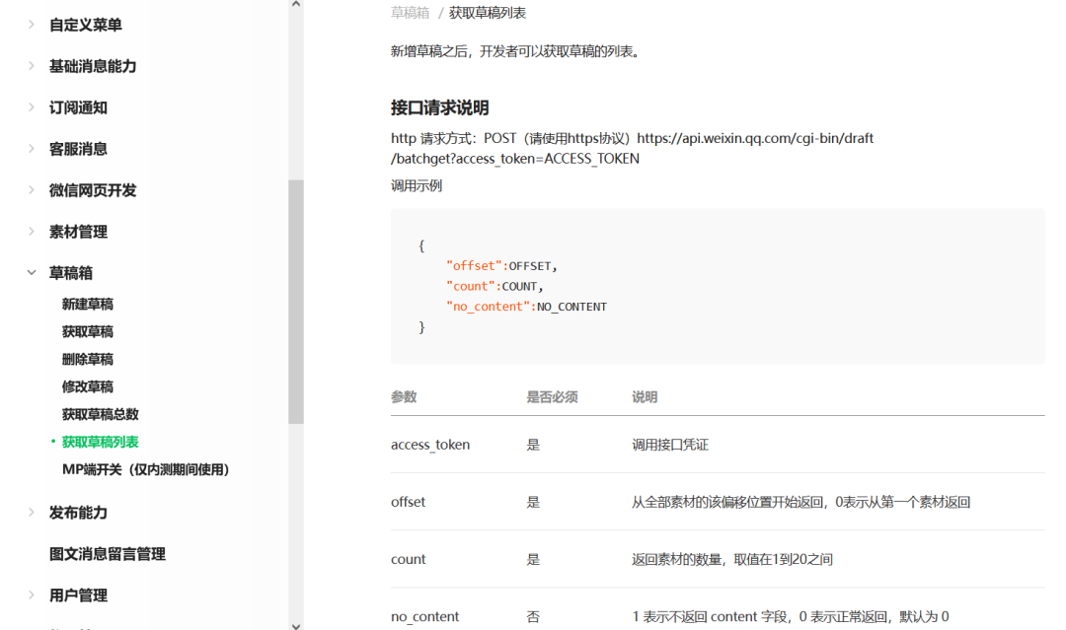Click the offset description about 偏移位置

click(800, 502)
